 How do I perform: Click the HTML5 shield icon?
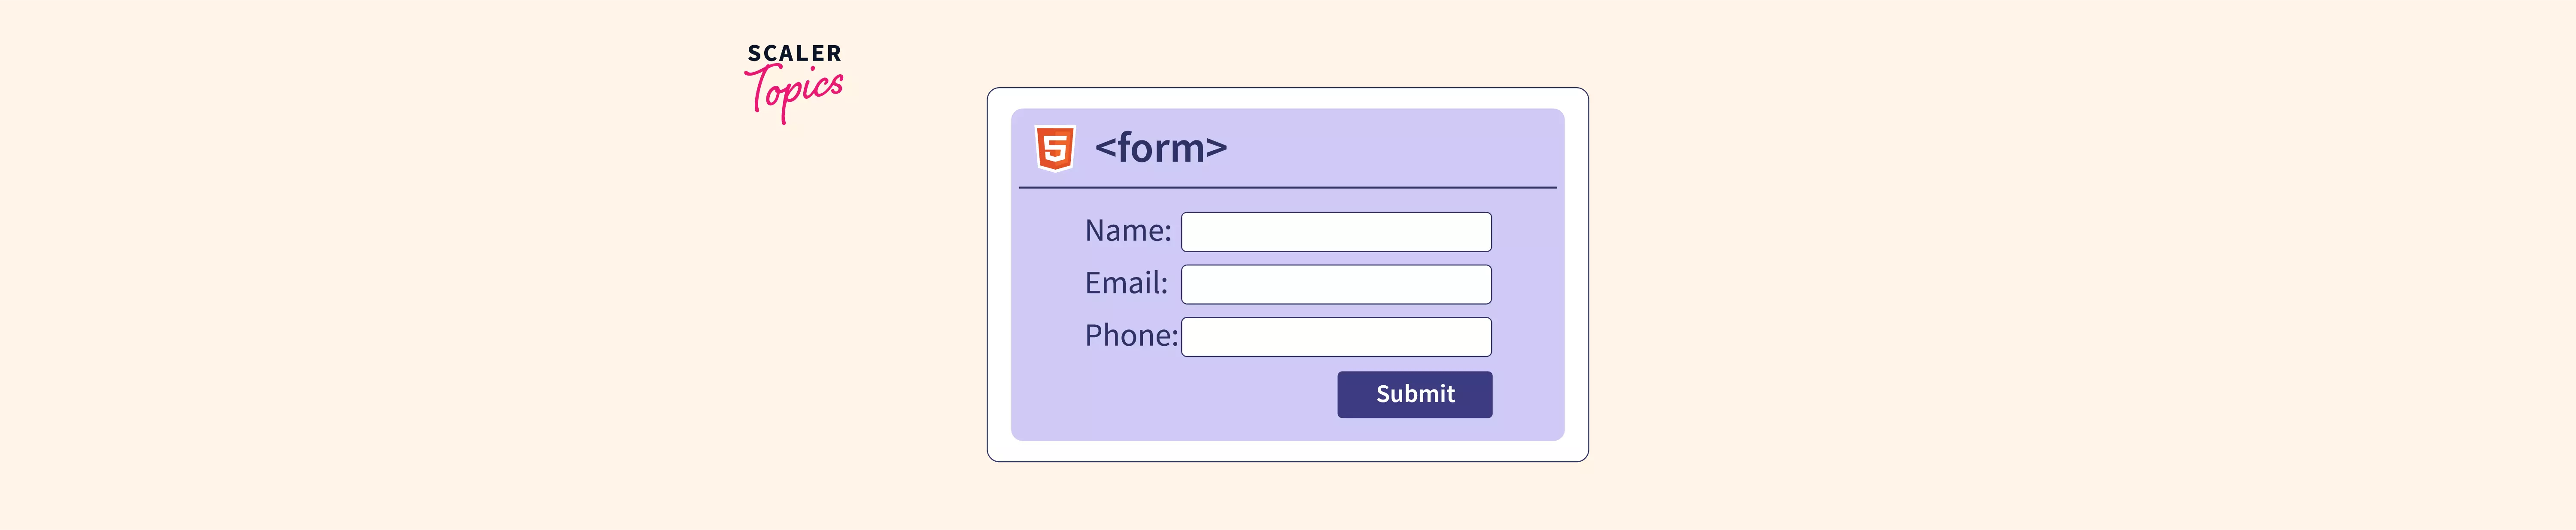tap(1054, 148)
